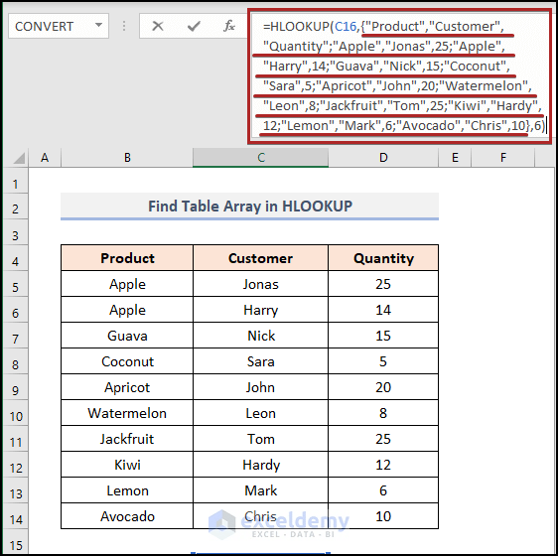This screenshot has width=558, height=556.
Task: Select the 'Lemon' cell
Action: (127, 490)
